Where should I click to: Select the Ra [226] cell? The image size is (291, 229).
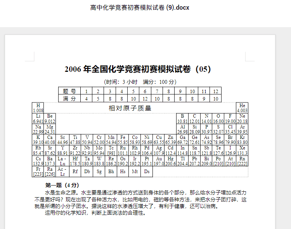(50, 172)
